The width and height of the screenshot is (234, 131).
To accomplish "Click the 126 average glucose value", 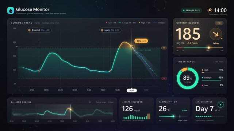I will coord(127,109).
